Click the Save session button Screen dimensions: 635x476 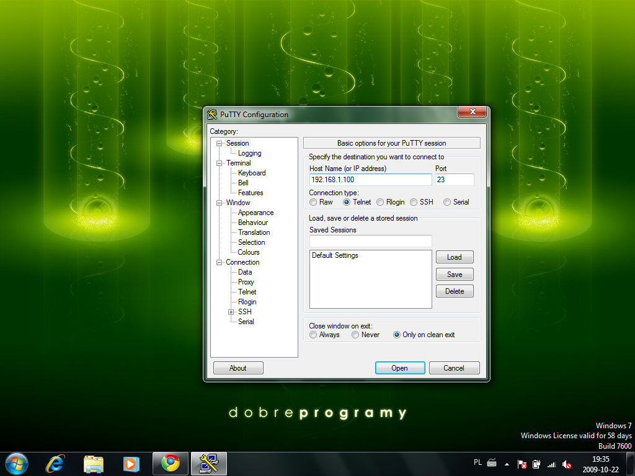455,275
